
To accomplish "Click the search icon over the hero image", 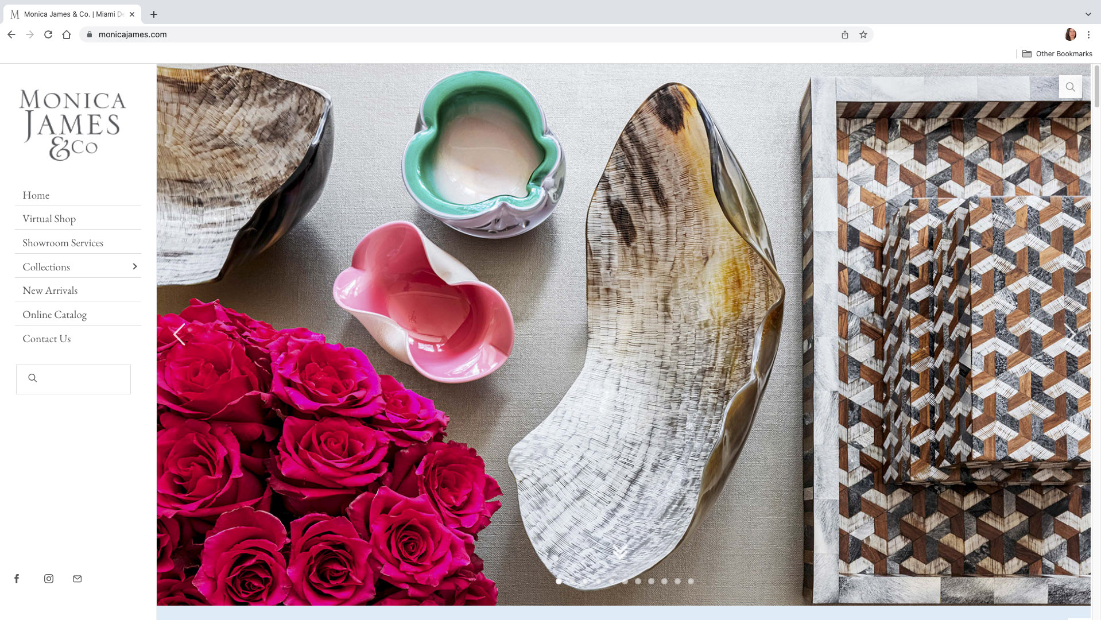I will [x=1071, y=87].
